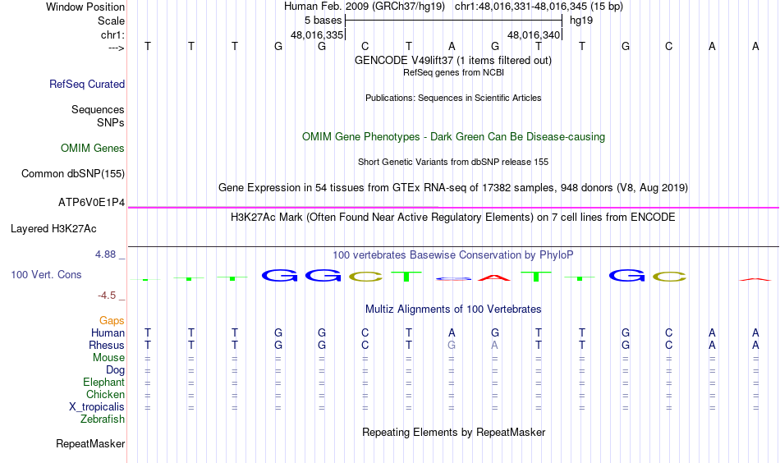Click the RefSeq genes from NCBI title
Screen dimensions: 780x463
pos(453,72)
